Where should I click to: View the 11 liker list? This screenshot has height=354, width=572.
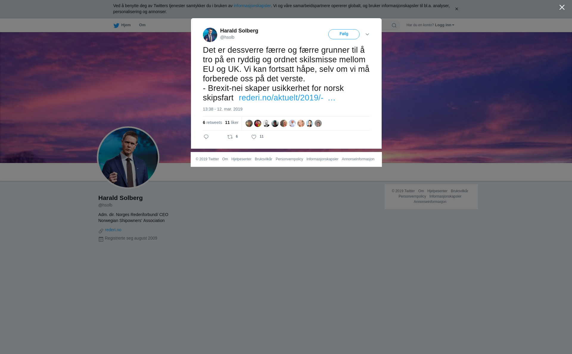[232, 122]
